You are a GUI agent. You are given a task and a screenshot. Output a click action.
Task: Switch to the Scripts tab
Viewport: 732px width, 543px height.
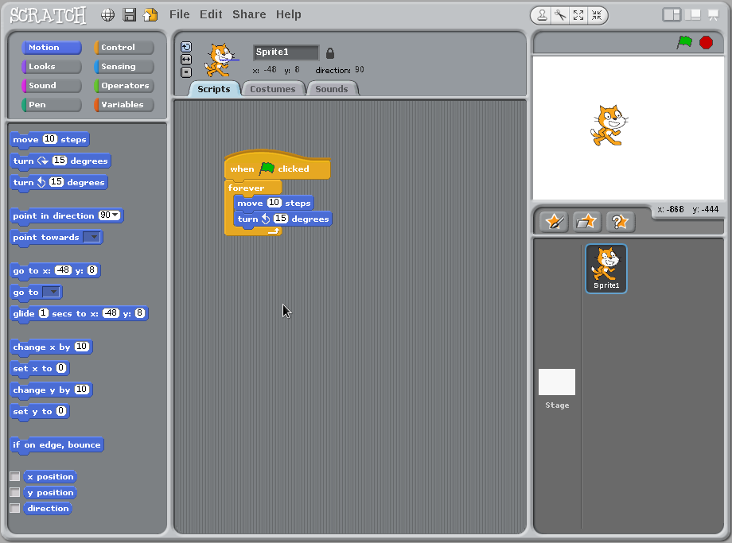tap(214, 88)
